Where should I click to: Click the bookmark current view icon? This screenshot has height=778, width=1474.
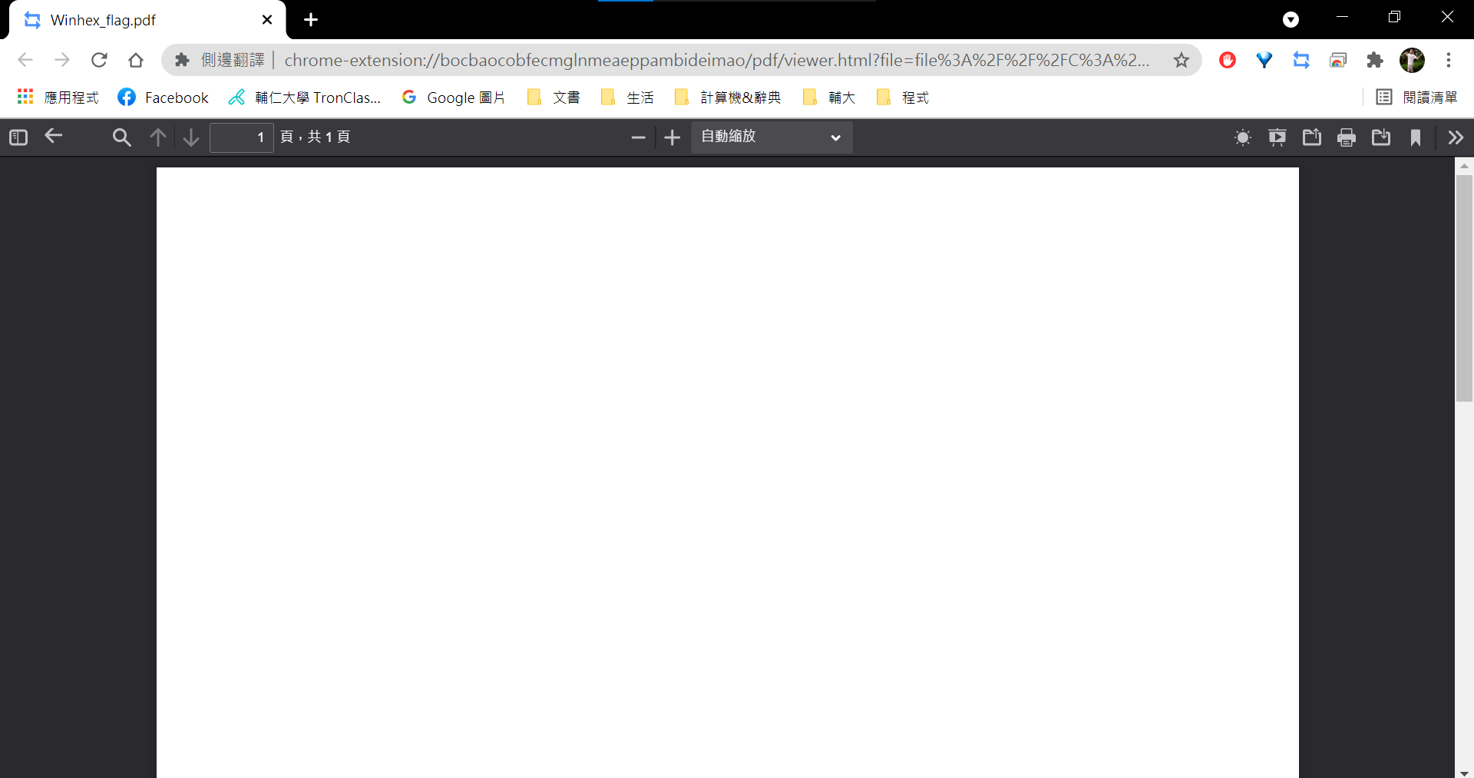1416,137
